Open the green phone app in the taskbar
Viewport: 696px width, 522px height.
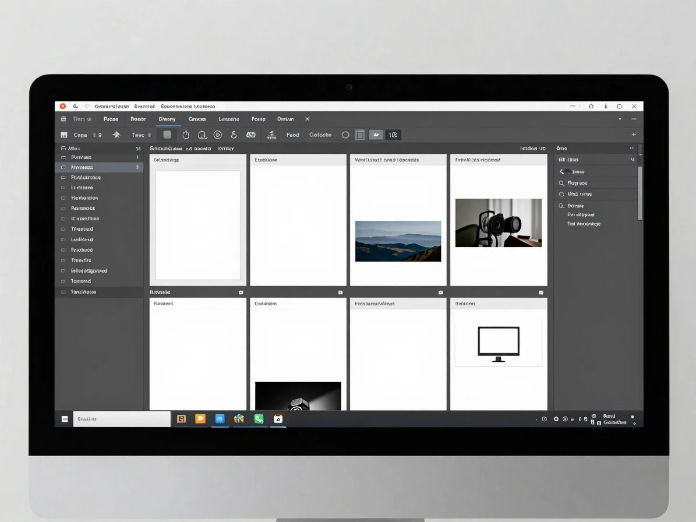[259, 419]
